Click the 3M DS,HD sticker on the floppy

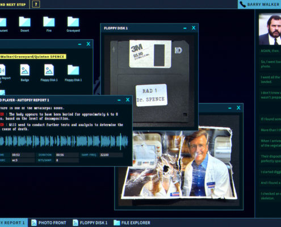(150, 54)
